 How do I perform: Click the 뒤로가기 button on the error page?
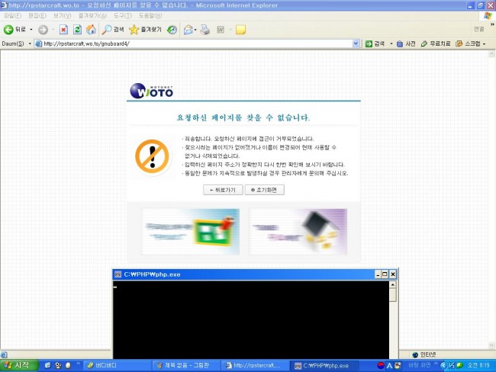(223, 190)
